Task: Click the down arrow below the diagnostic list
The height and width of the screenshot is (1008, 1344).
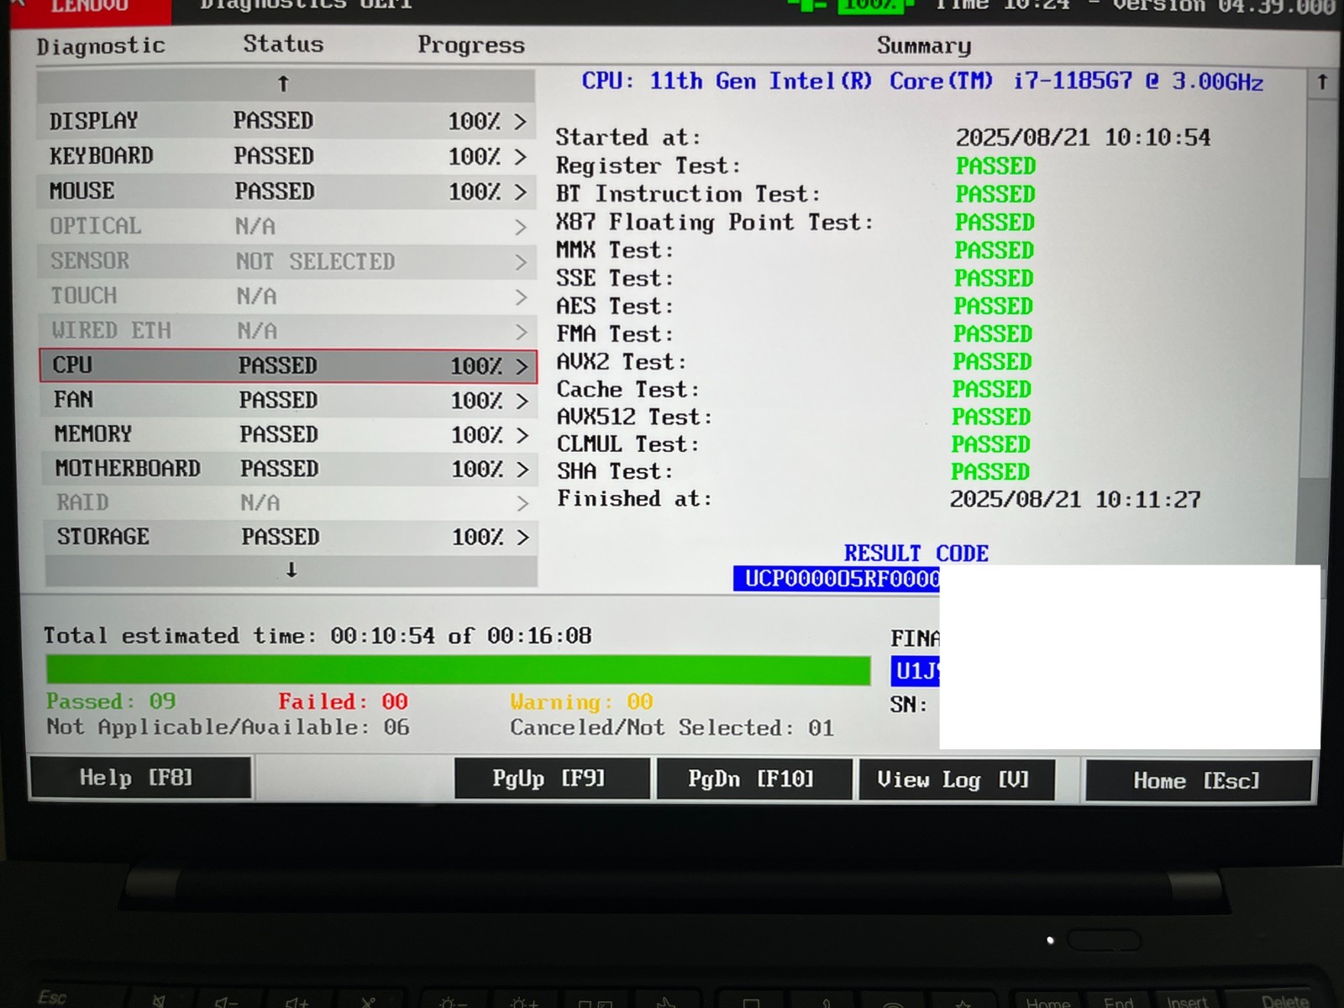Action: click(291, 570)
